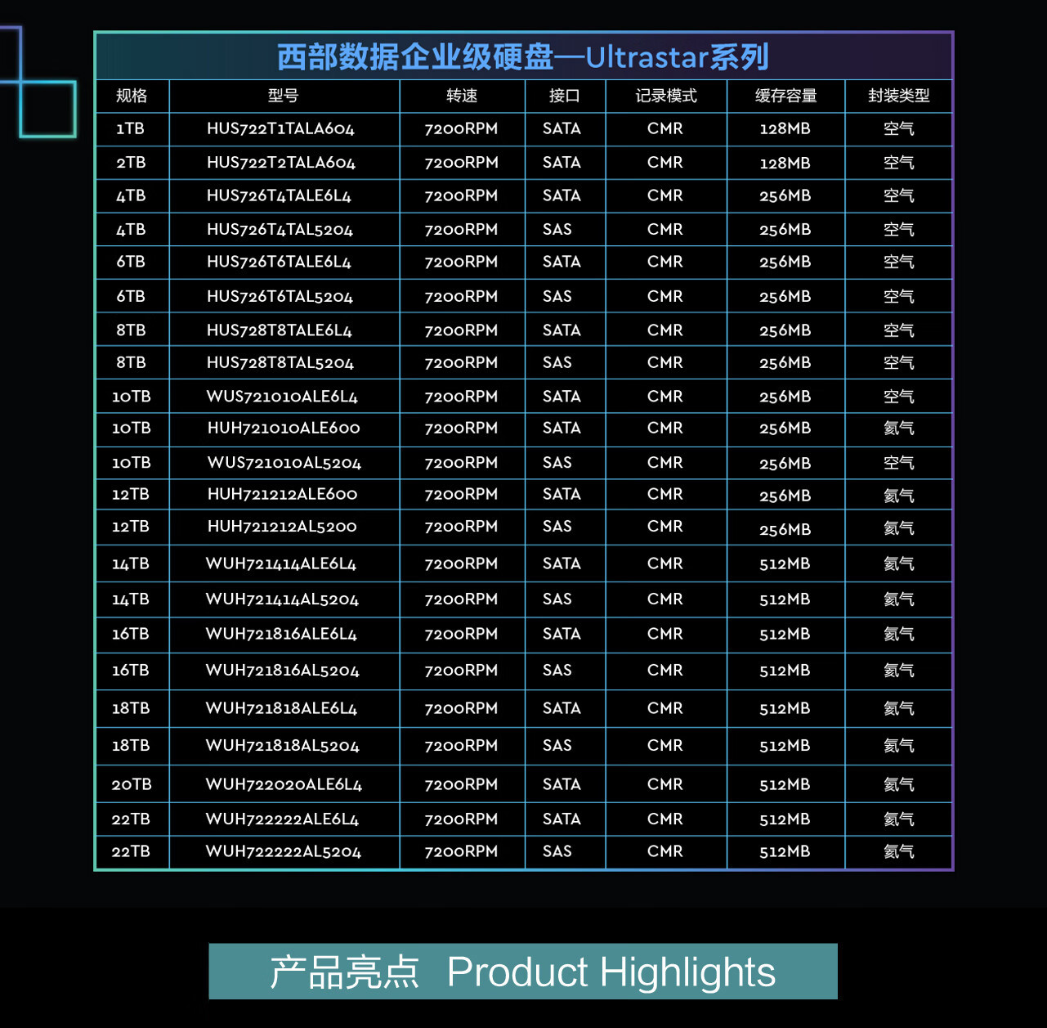Click 空气 cell in WUS721010ALE6L4 row

pyautogui.click(x=899, y=397)
